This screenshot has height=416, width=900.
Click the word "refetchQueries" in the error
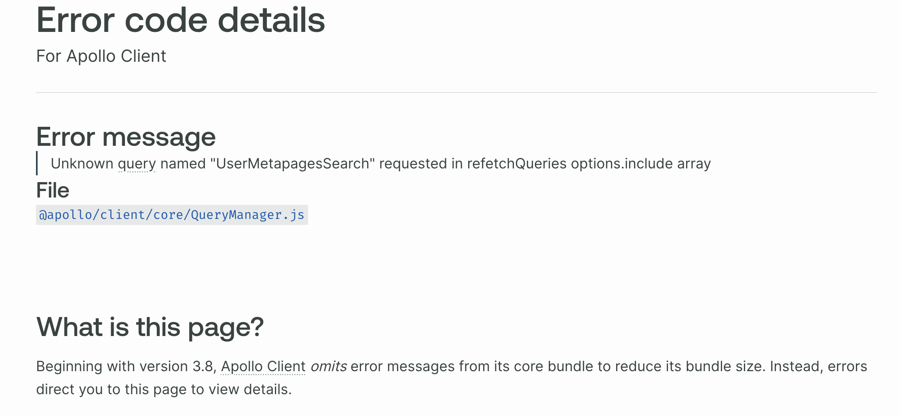(516, 164)
